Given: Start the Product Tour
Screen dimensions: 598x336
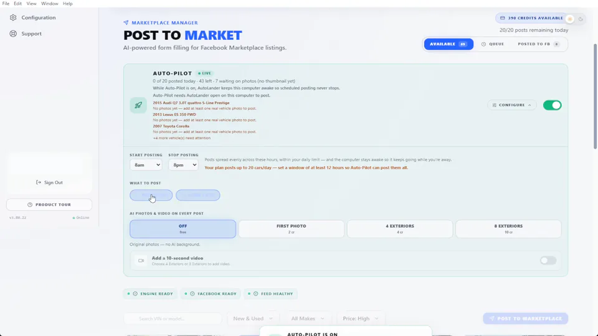Looking at the screenshot, I should (49, 205).
